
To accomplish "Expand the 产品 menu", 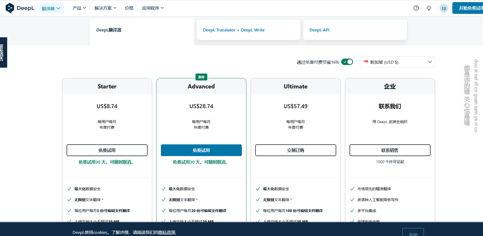I will pos(79,8).
